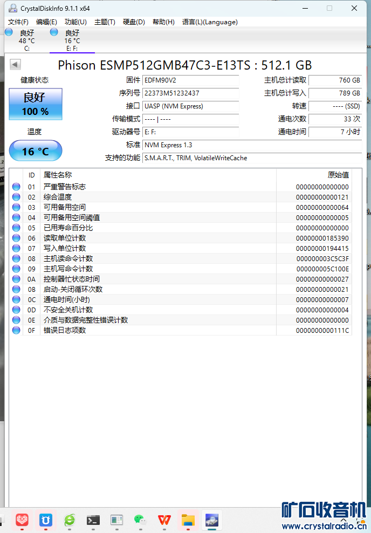371x533 pixels.
Task: Click status orb for 可用备用空间 row 03
Action: click(16, 207)
